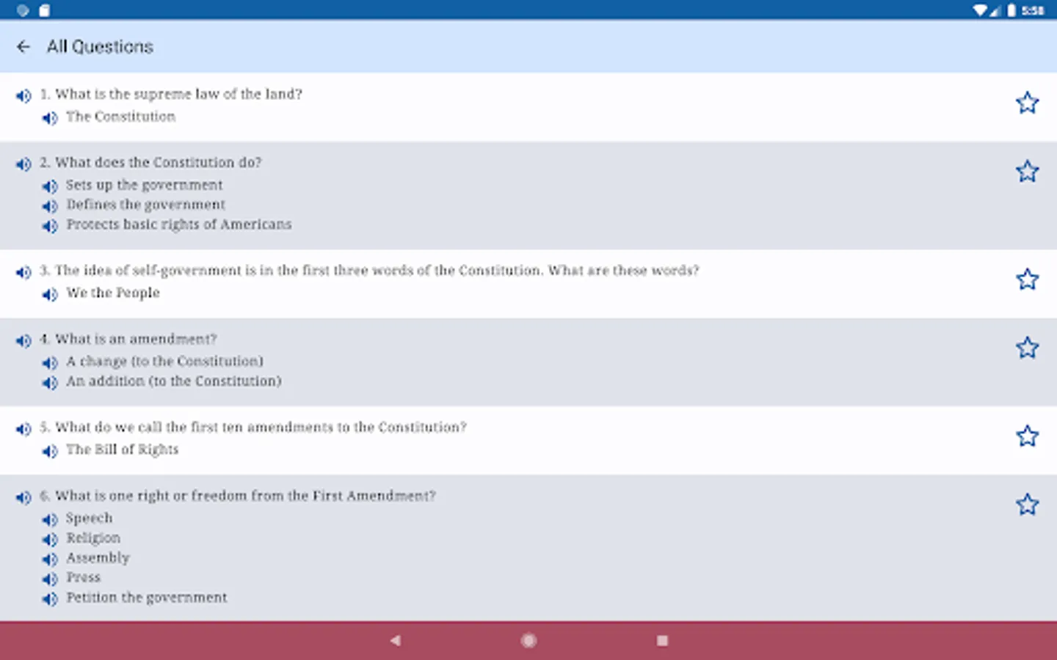Star question 1 as favorite
The width and height of the screenshot is (1057, 660).
pos(1027,102)
